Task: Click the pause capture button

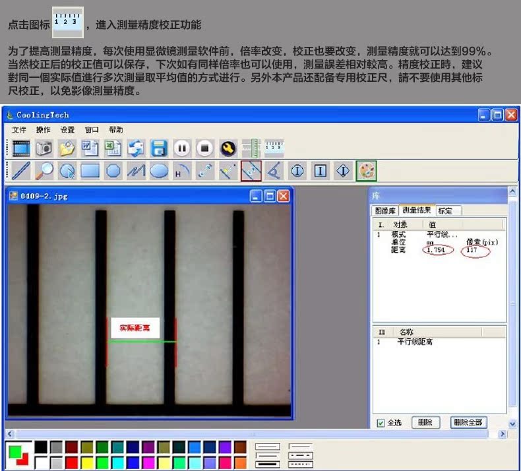Action: [182, 148]
